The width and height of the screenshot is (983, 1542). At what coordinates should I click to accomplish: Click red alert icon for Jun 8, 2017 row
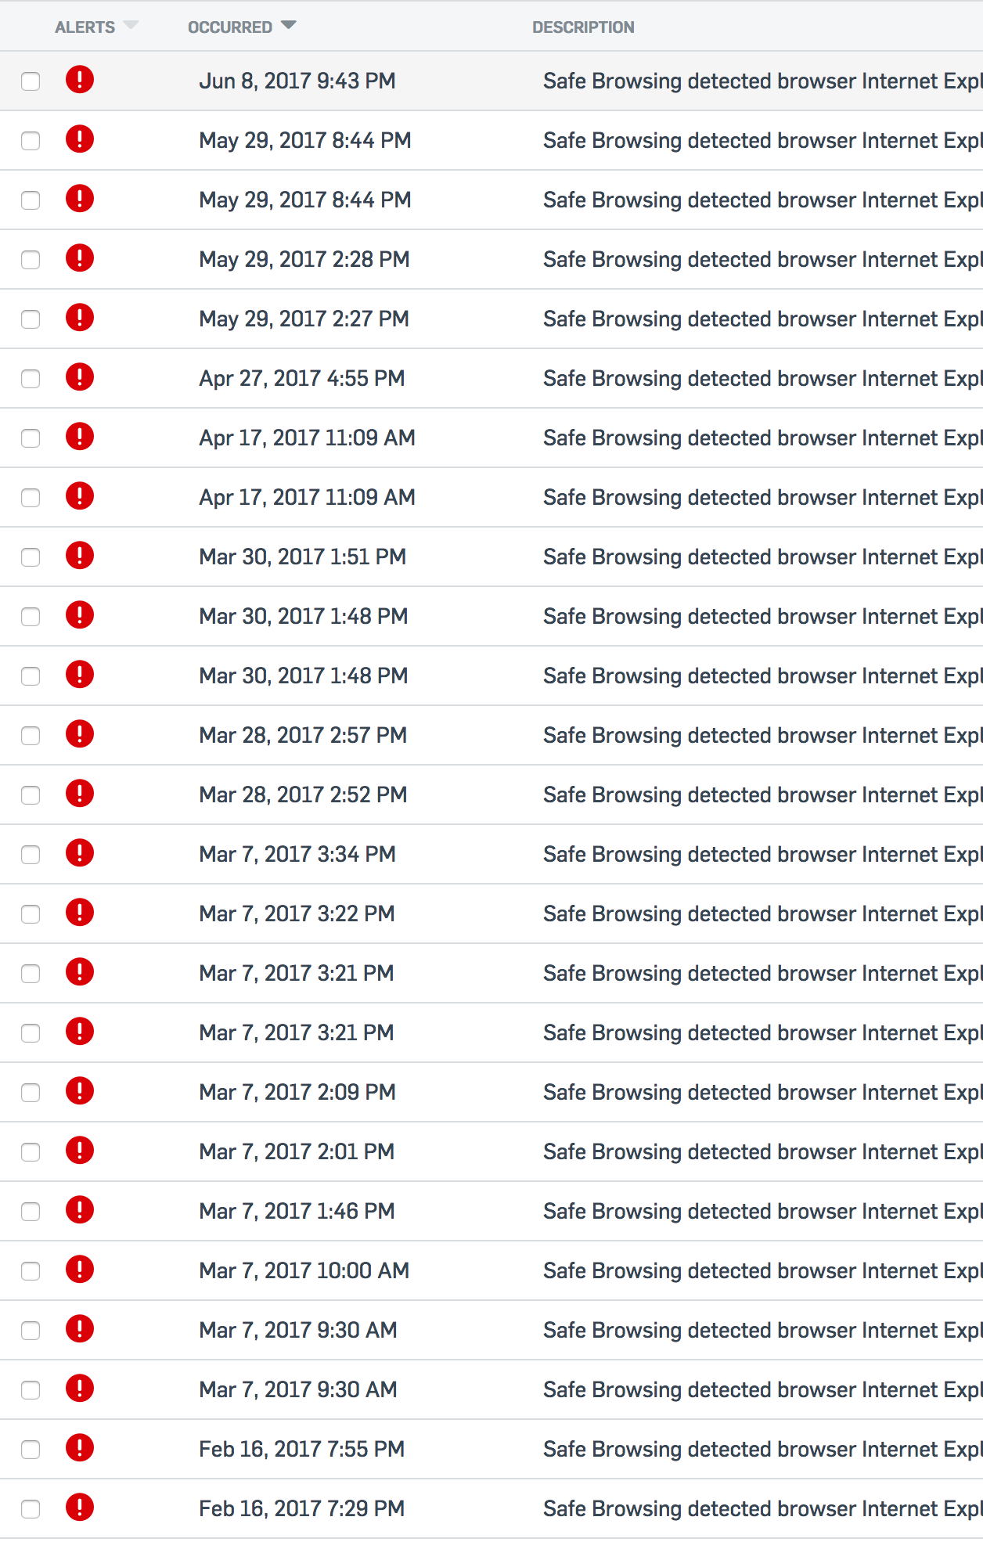click(80, 80)
